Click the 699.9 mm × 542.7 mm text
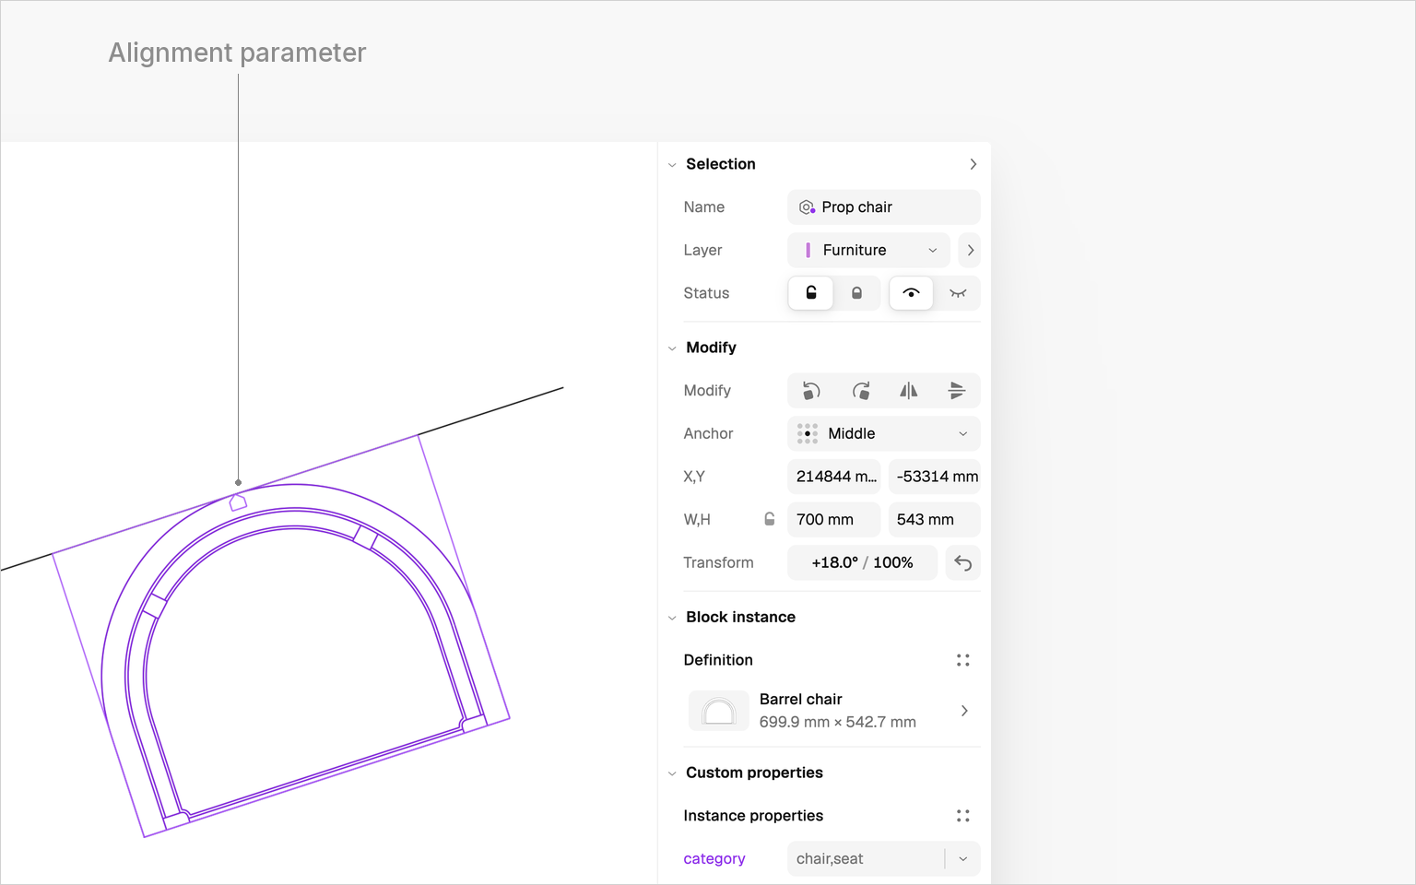Screen dimensions: 1416x885 [838, 723]
